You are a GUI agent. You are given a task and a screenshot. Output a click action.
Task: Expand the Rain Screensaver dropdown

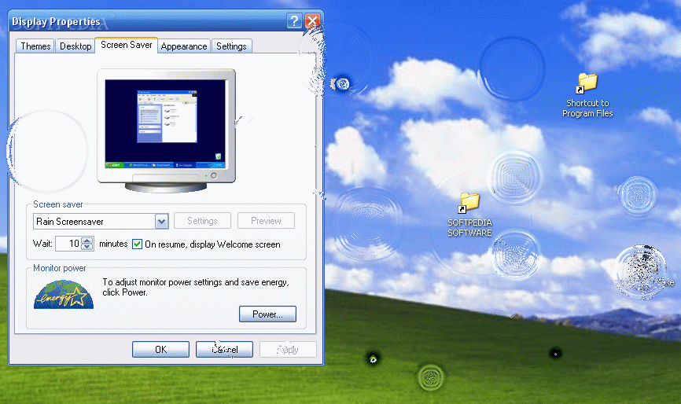coord(161,222)
